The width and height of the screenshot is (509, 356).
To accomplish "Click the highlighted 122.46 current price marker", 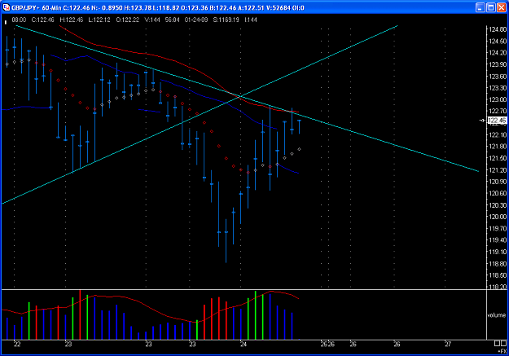I will (x=497, y=121).
